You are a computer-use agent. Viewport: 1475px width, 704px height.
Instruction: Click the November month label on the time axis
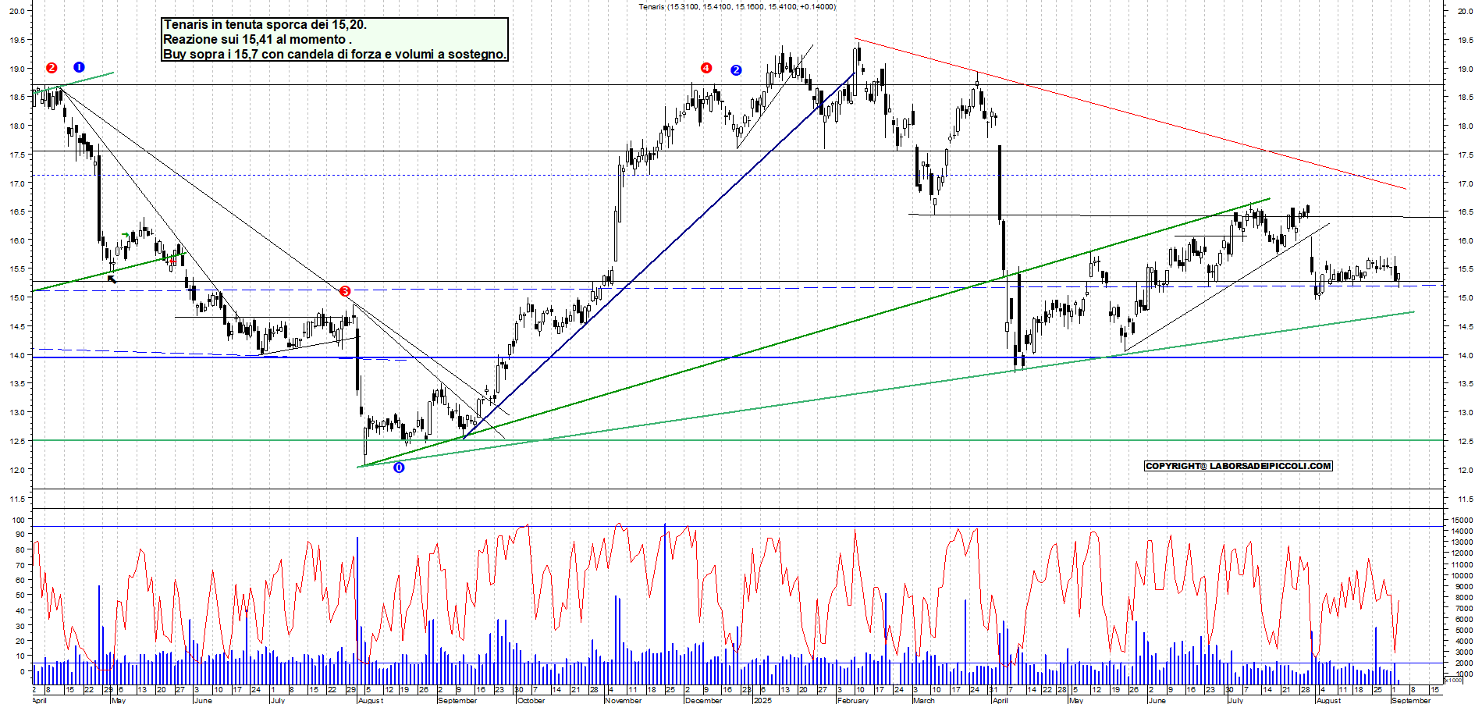(623, 700)
